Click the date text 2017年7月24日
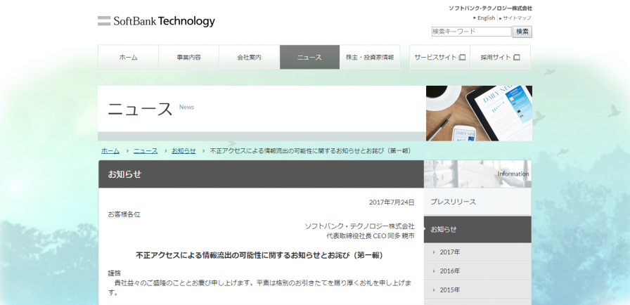This screenshot has width=630, height=305. 392,202
